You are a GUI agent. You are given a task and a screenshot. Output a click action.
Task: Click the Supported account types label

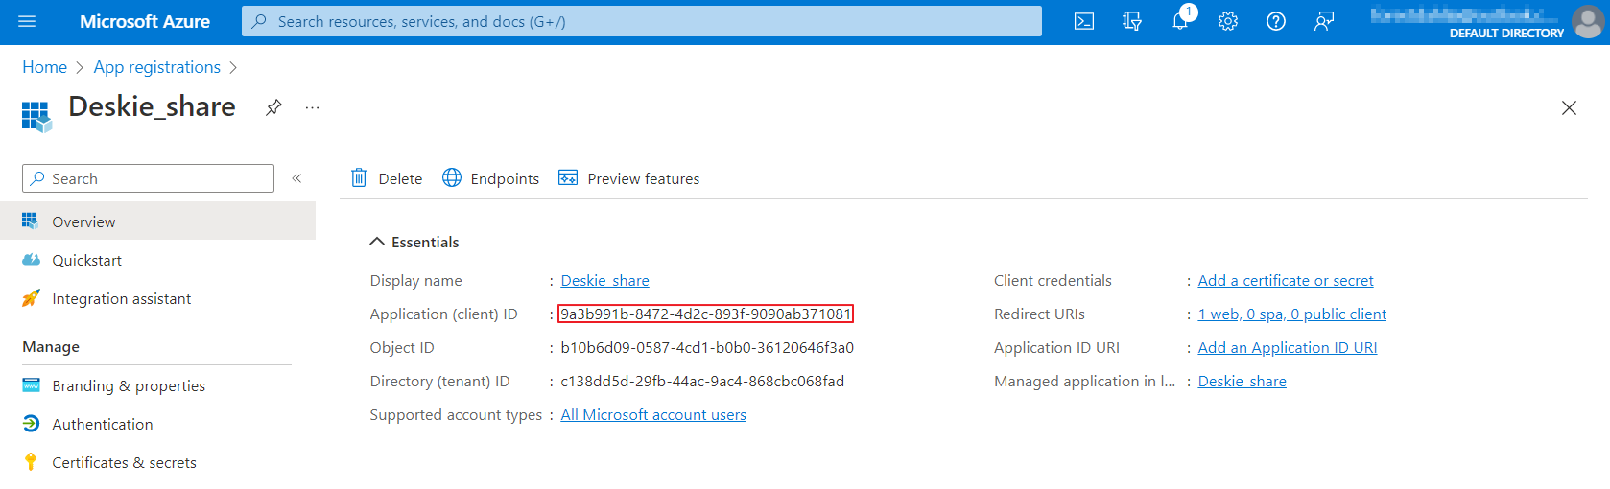click(x=456, y=414)
